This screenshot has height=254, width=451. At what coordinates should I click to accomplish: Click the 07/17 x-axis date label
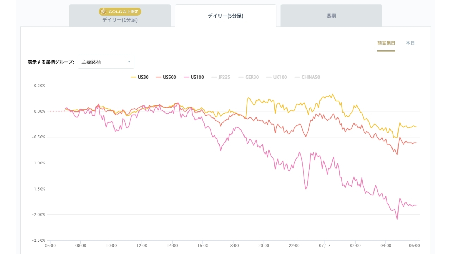(x=325, y=246)
